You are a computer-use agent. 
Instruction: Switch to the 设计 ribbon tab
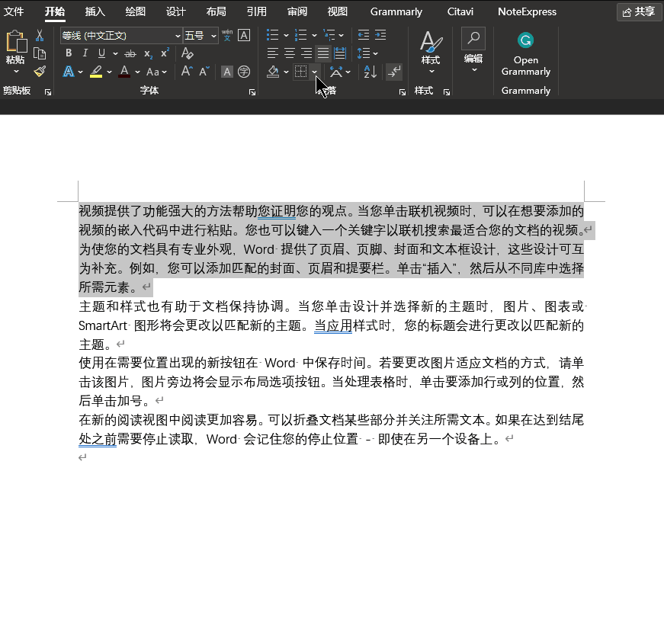tap(176, 11)
